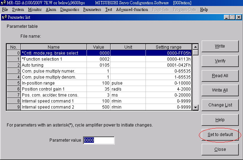
Task: Open the Change List dialog
Action: point(220,105)
